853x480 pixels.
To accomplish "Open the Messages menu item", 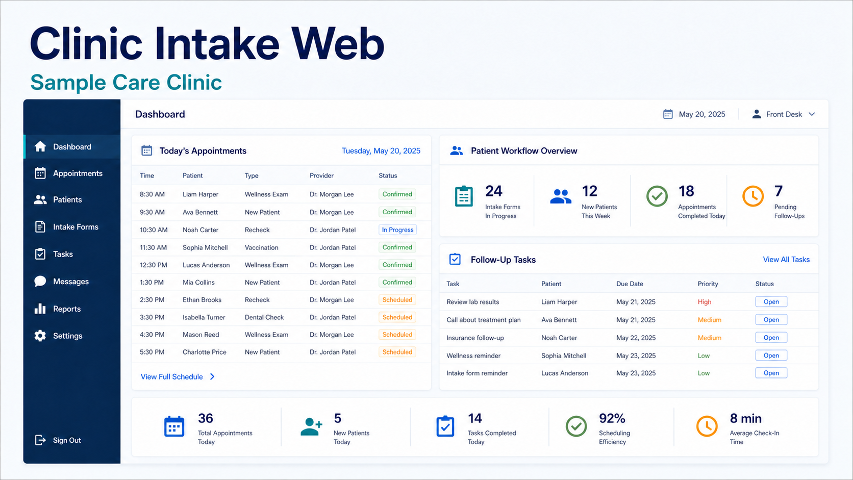I will click(72, 282).
